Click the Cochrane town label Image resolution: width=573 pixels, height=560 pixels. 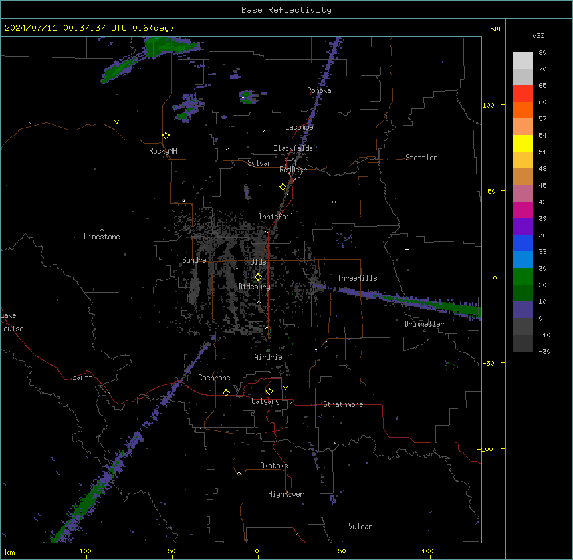(214, 378)
